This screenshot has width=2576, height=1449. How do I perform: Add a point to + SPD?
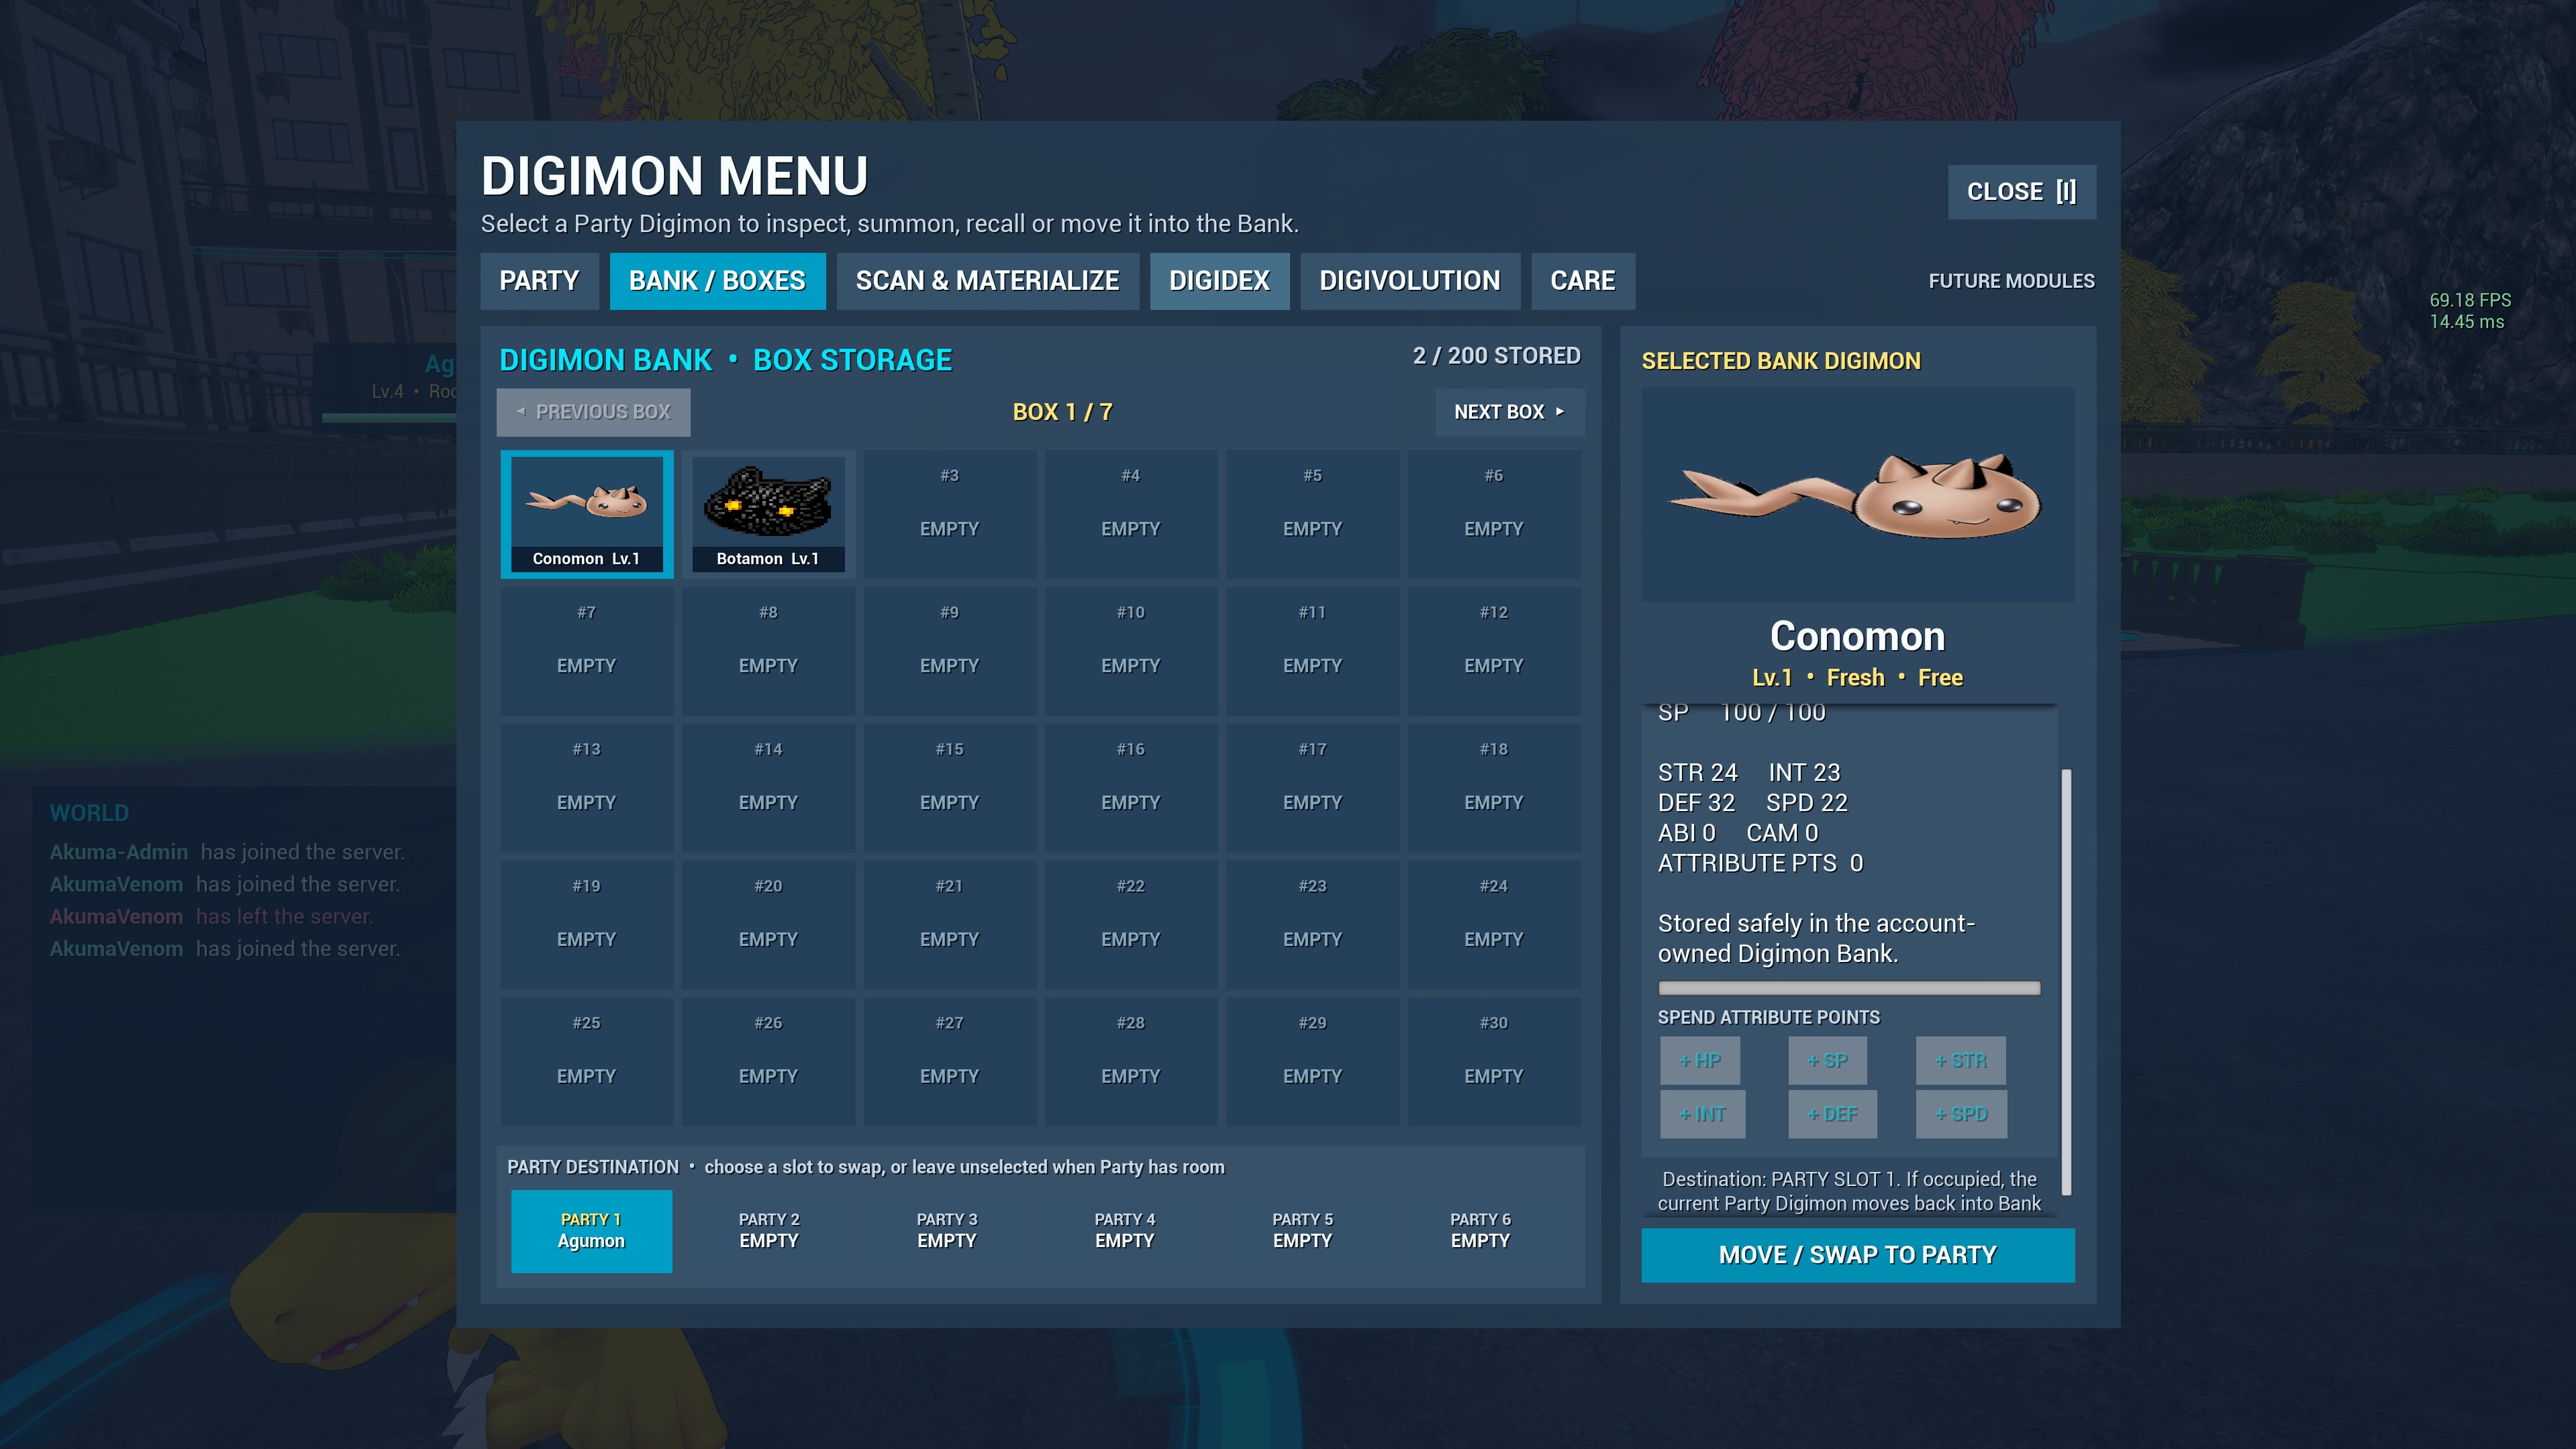coord(1961,1114)
